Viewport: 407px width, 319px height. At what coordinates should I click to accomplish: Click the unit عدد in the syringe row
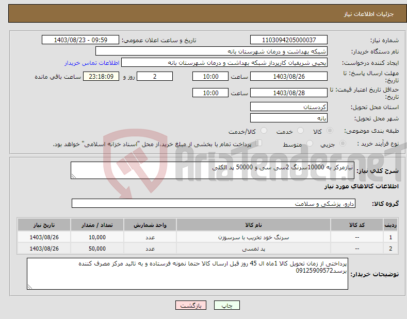pyautogui.click(x=150, y=237)
